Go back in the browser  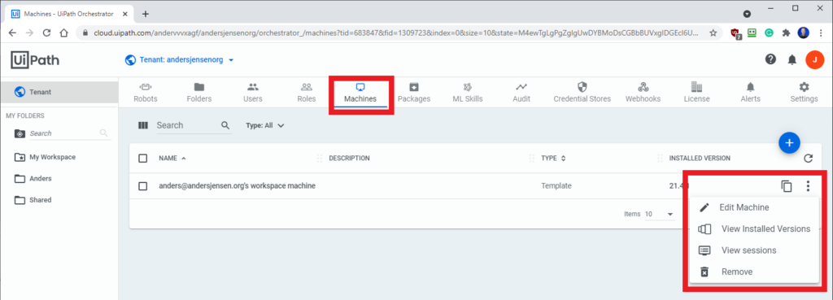point(12,33)
